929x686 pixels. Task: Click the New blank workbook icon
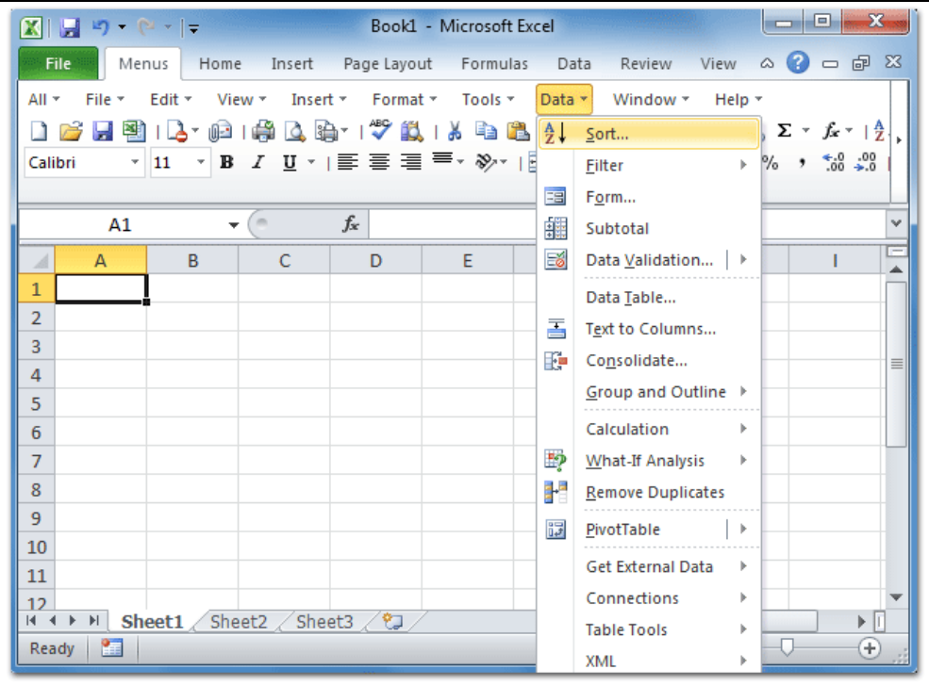coord(39,131)
